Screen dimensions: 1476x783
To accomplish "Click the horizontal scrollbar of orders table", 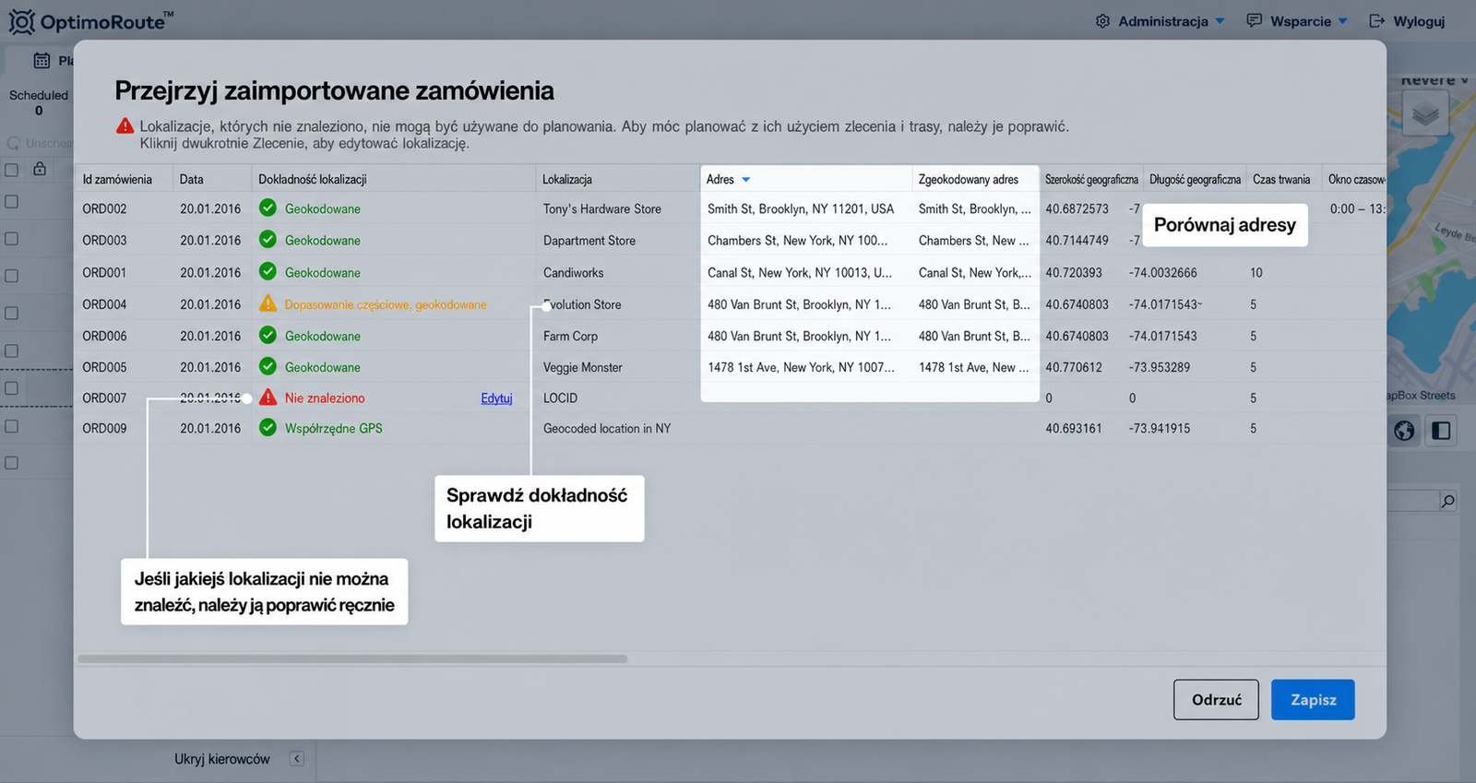I will pyautogui.click(x=352, y=659).
